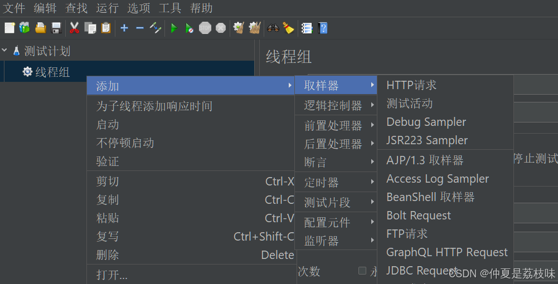
Task: Add a Bolt Request sampler
Action: pos(445,216)
